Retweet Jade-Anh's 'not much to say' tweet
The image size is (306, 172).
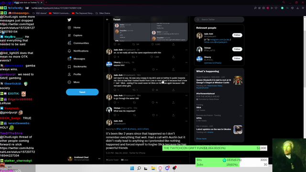(134, 90)
